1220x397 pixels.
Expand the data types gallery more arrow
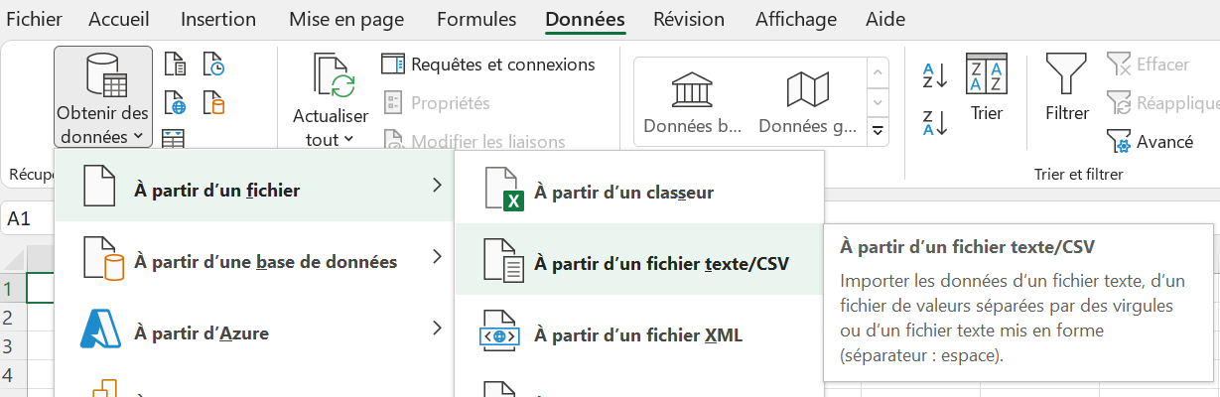pyautogui.click(x=878, y=130)
